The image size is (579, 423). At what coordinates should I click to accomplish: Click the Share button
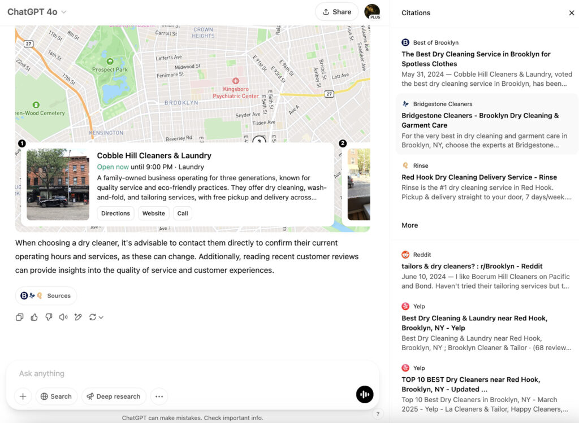(x=336, y=12)
